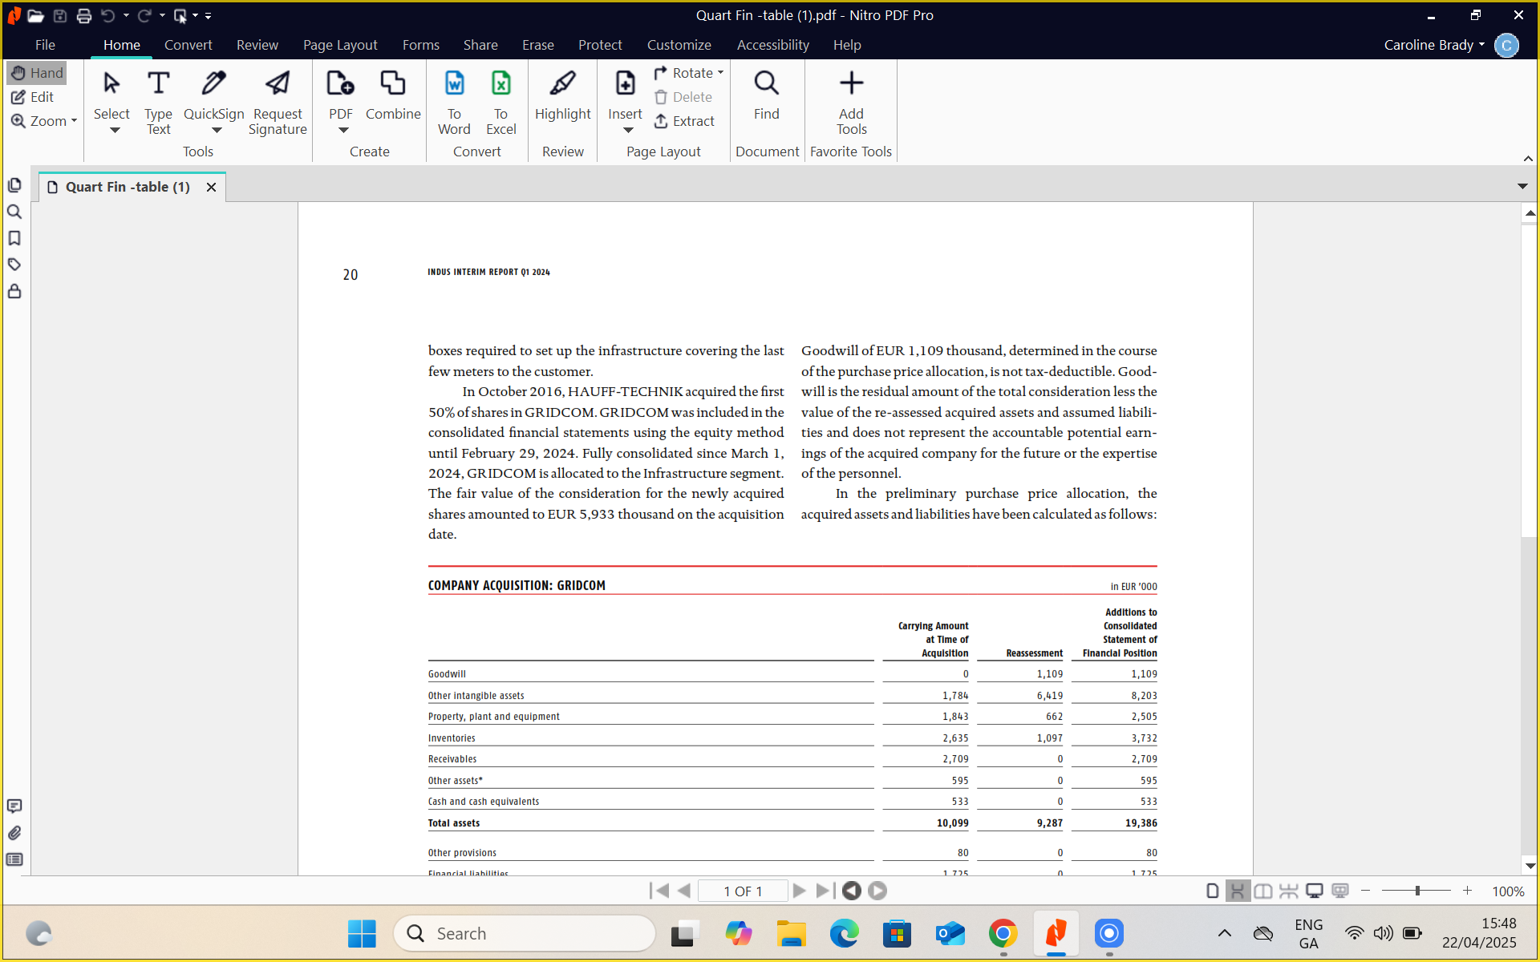This screenshot has width=1540, height=962.
Task: Open the File menu
Action: [x=45, y=45]
